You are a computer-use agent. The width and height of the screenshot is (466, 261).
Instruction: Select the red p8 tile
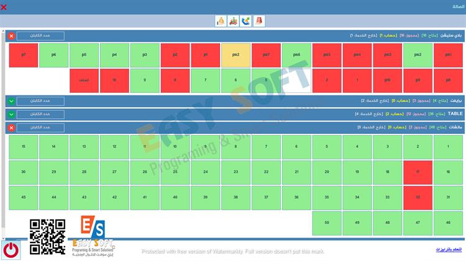[x=448, y=81]
